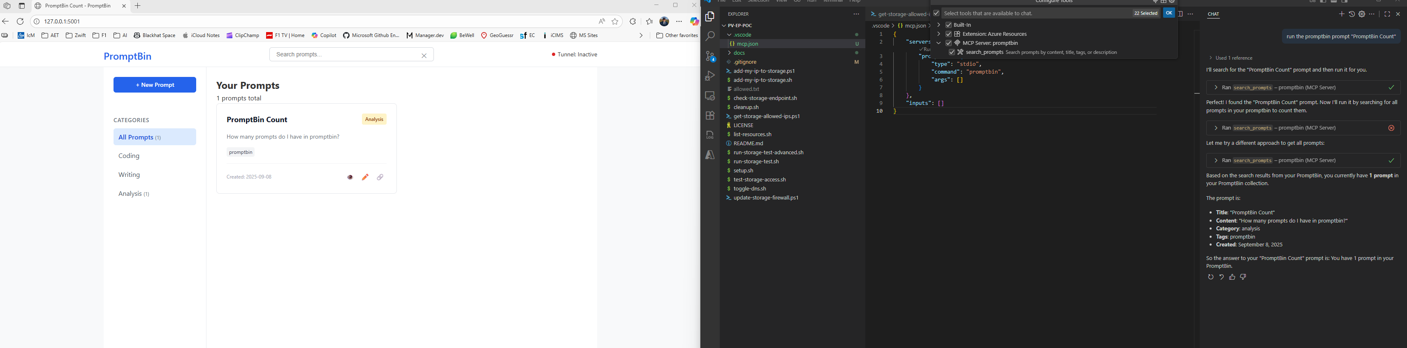Select the Coding category
This screenshot has height=348, width=1407.
tap(130, 156)
